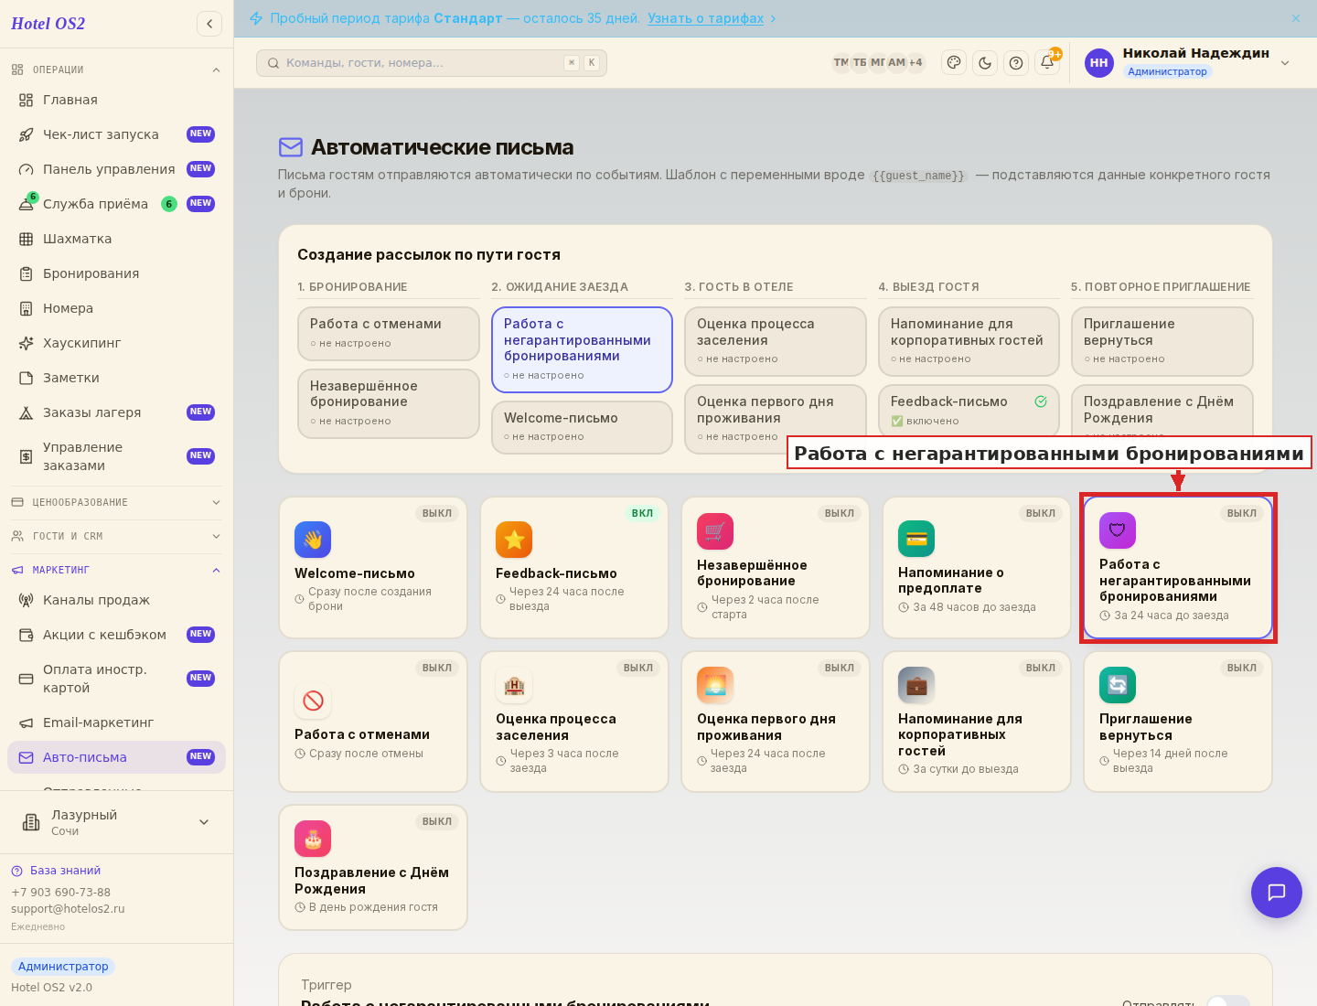Click ВКЛ badge on Feedback-письмо card

pos(642,513)
